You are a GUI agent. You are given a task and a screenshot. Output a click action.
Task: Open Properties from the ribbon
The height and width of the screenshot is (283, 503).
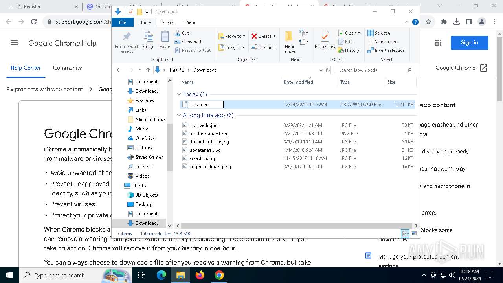point(325,42)
